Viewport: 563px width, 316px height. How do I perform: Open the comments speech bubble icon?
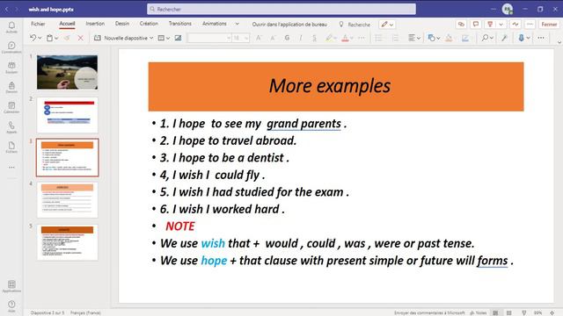(476, 24)
